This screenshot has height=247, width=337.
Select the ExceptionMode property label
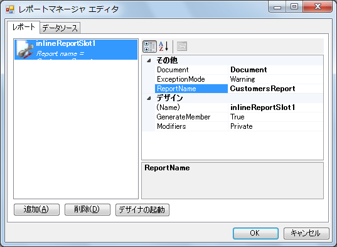click(191, 79)
